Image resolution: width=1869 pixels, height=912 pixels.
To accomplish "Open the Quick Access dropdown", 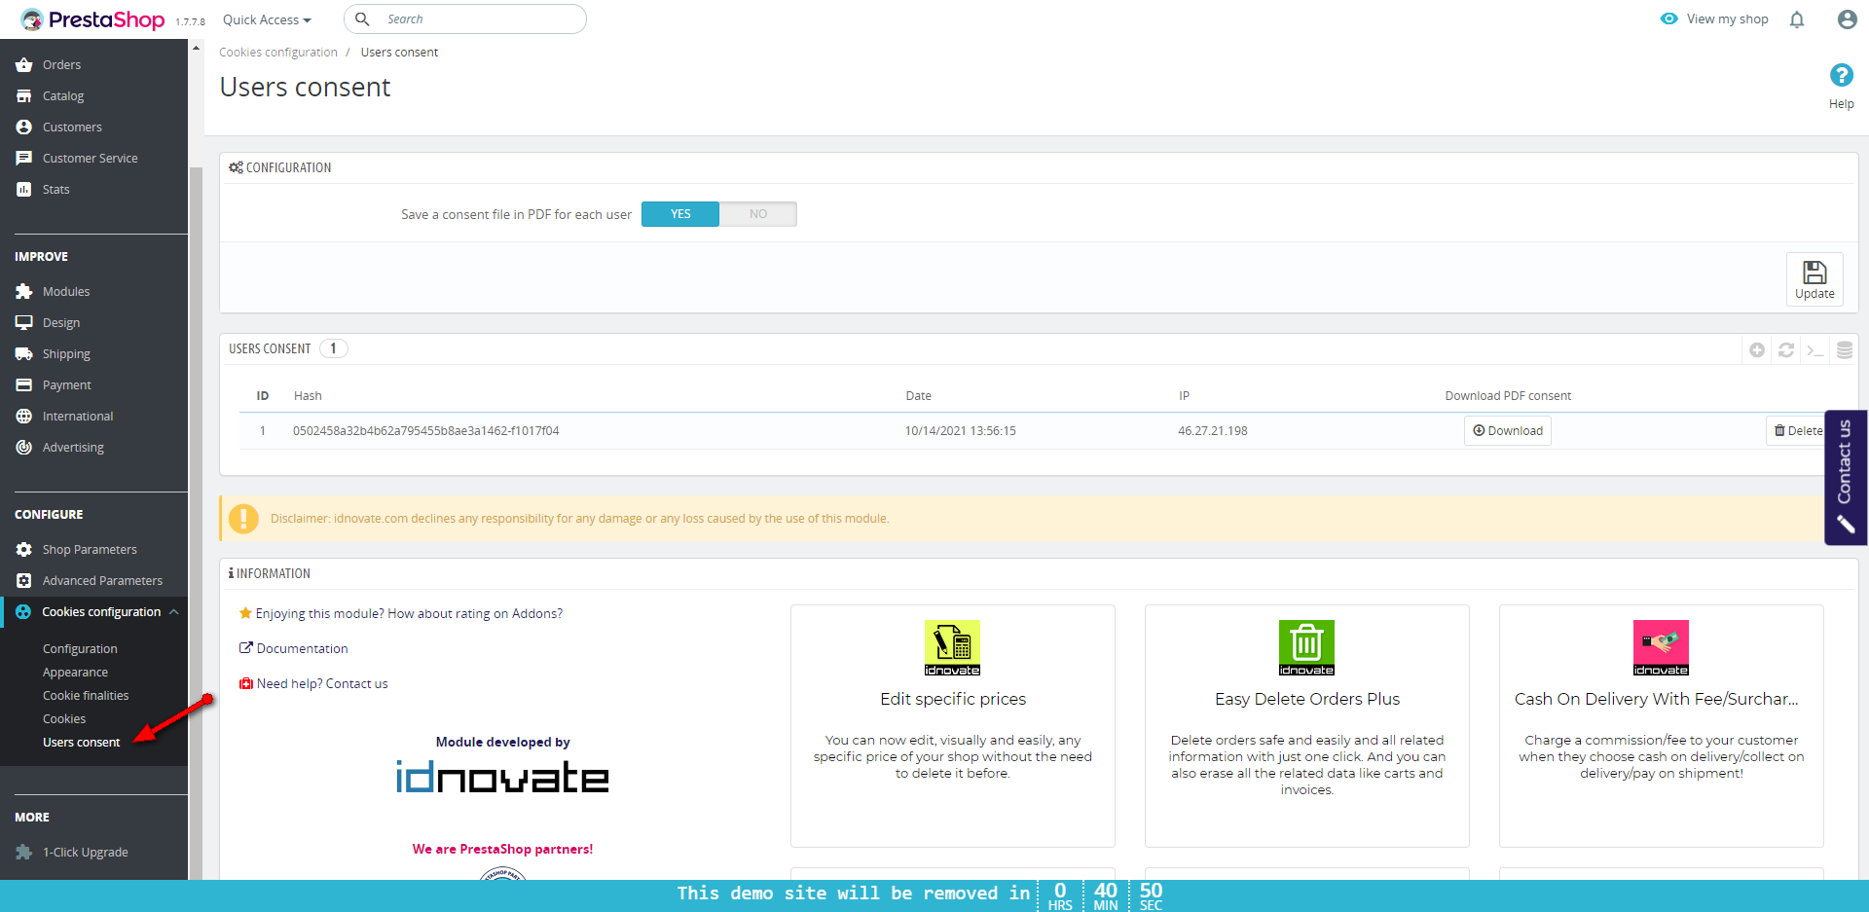I will click(267, 19).
